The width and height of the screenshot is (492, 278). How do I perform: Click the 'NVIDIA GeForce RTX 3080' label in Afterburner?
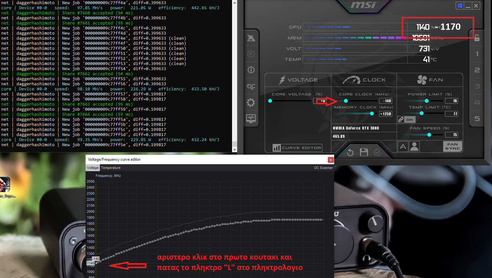click(356, 128)
